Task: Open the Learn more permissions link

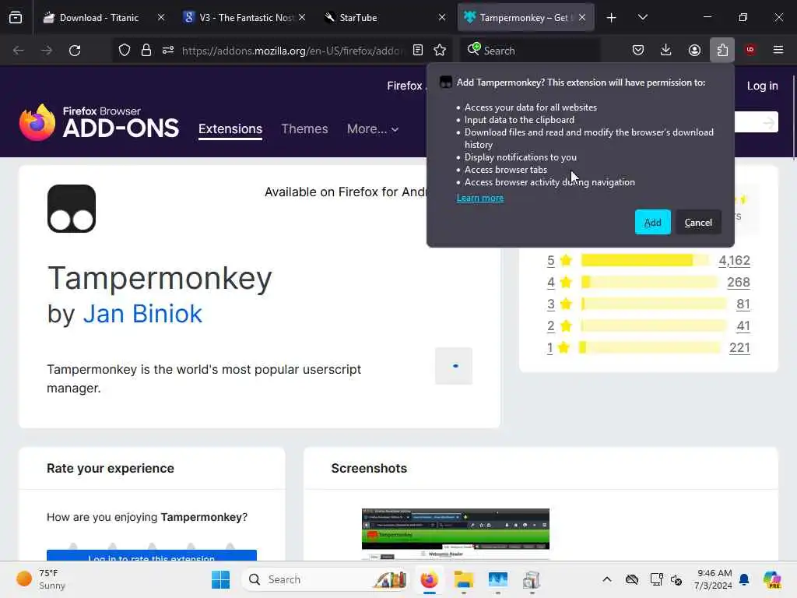Action: coord(479,198)
